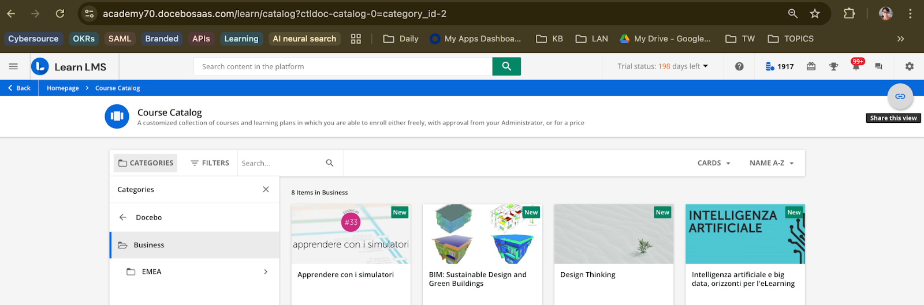Open the settings gear icon
924x305 pixels.
tap(910, 66)
